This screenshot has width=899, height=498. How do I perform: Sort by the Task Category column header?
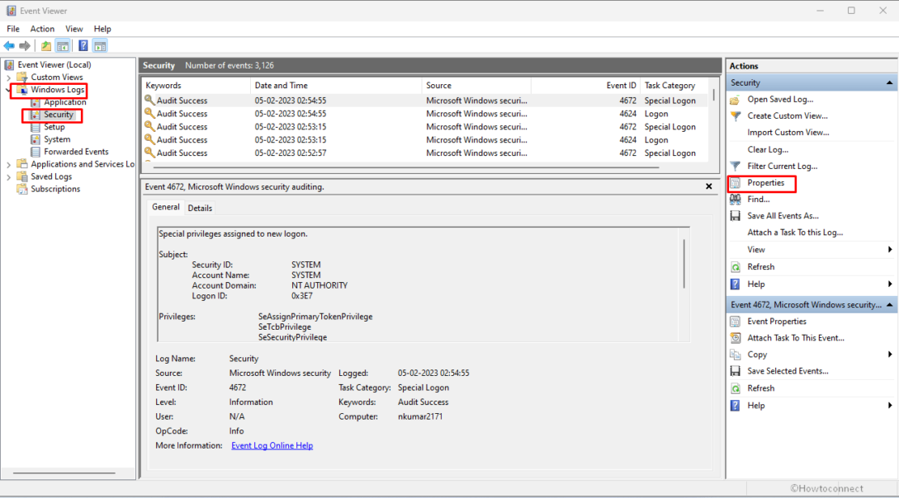tap(674, 86)
